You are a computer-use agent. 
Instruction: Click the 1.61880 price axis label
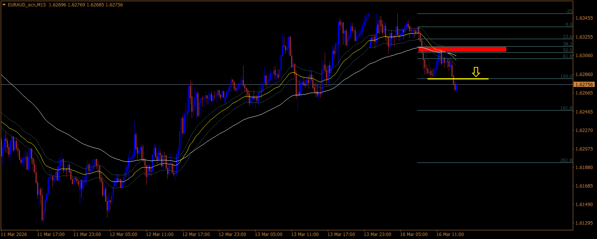pos(584,168)
